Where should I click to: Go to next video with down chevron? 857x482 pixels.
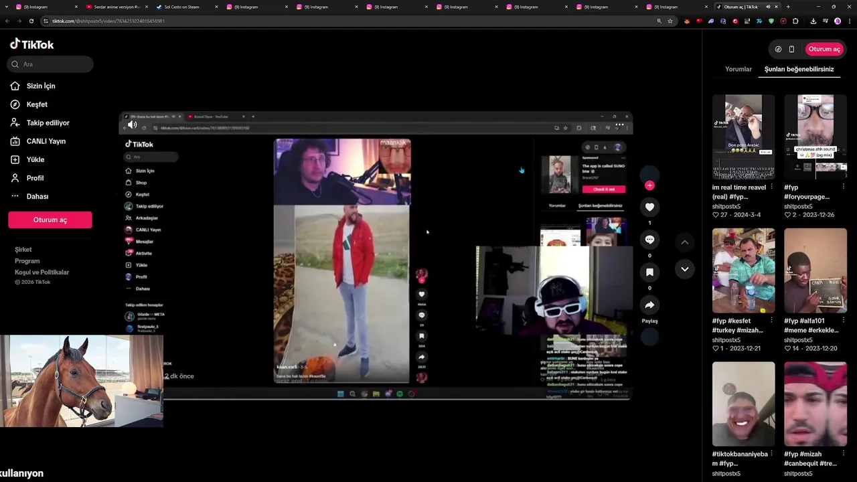[684, 269]
